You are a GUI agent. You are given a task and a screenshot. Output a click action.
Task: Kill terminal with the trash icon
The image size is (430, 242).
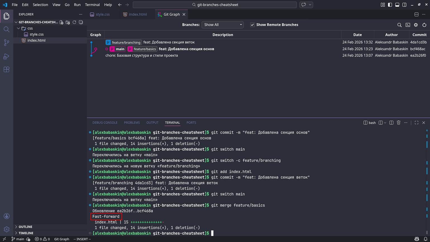coord(398,123)
